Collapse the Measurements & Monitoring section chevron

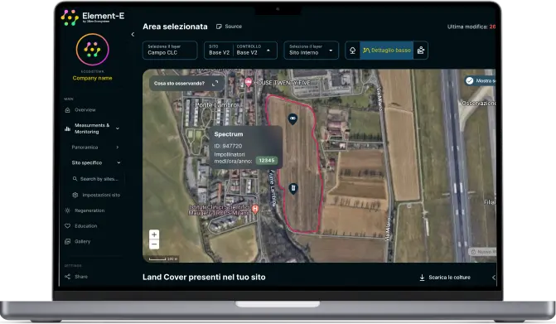click(x=118, y=128)
